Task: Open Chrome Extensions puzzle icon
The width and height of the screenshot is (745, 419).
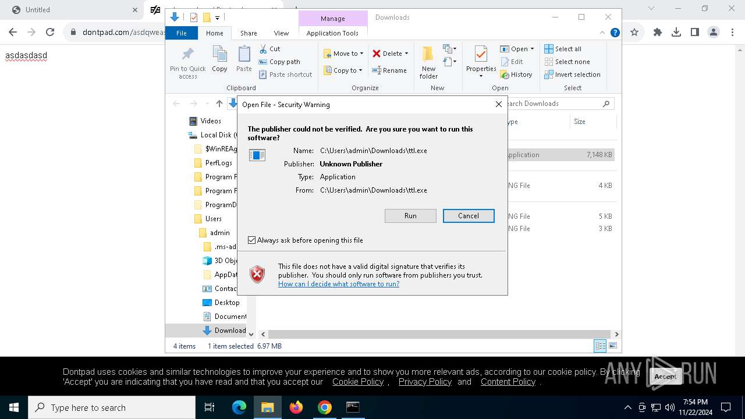Action: 658,33
